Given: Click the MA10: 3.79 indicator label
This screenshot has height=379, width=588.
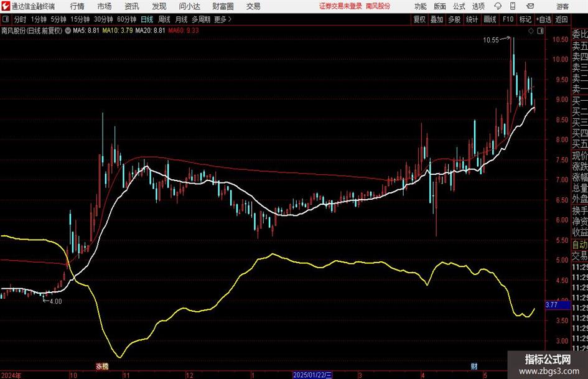Looking at the screenshot, I should tap(118, 30).
